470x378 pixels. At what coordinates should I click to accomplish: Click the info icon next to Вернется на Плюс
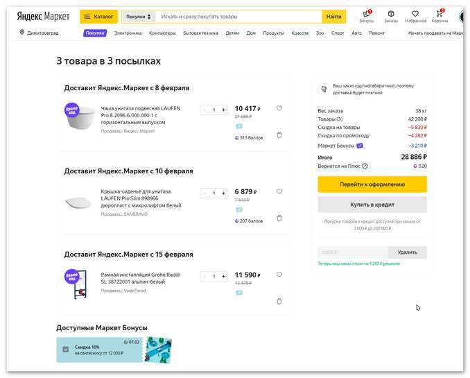(x=365, y=166)
